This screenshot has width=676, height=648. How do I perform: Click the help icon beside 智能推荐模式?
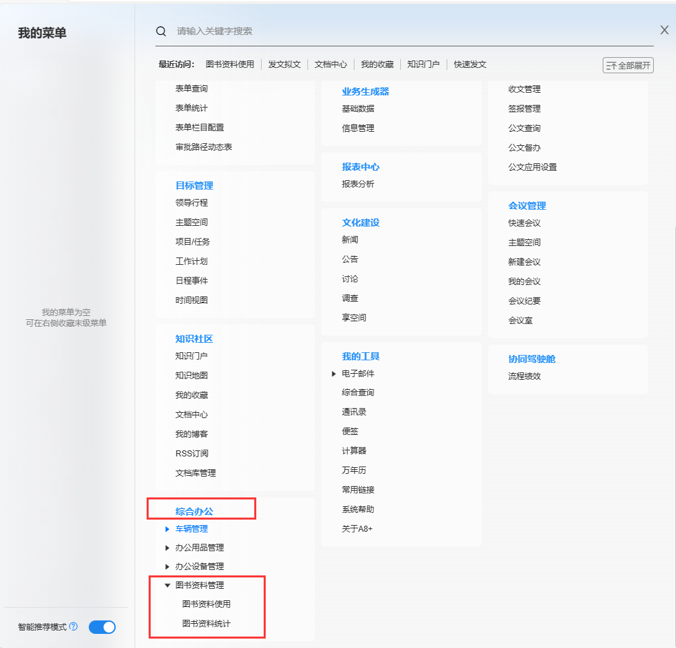73,626
